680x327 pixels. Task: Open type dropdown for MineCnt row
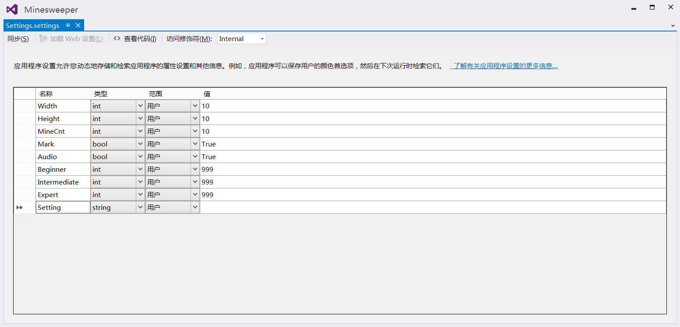pyautogui.click(x=140, y=131)
